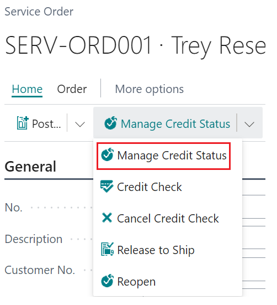The width and height of the screenshot is (277, 305).
Task: Click the Credit Check menu icon
Action: [106, 187]
